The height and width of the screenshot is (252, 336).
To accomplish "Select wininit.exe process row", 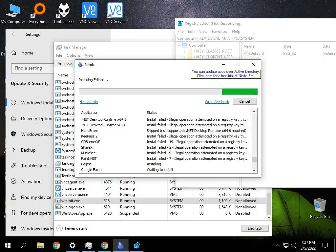I will [160, 201].
